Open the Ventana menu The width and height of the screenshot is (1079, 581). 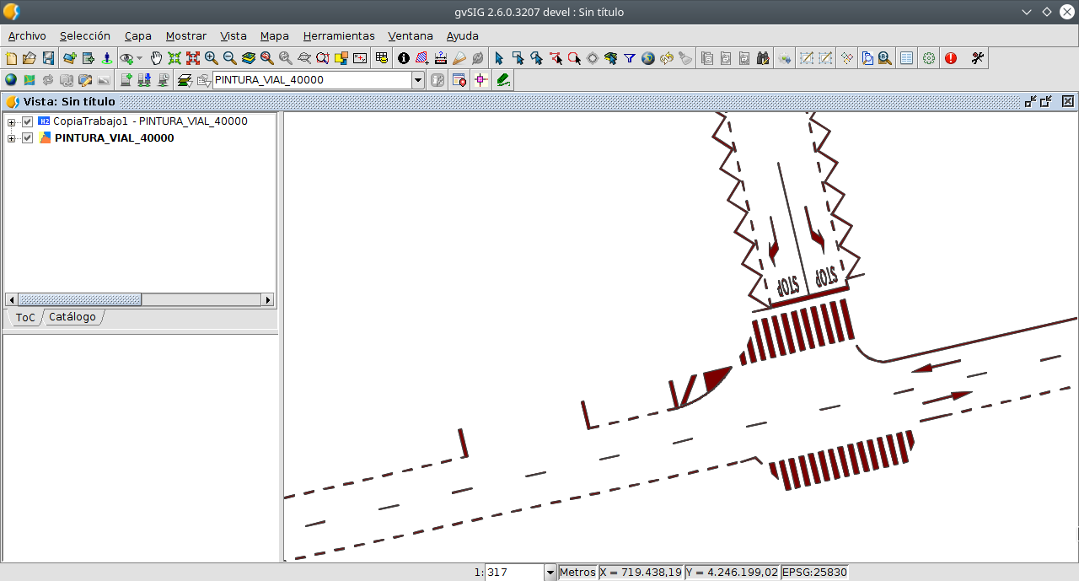[x=411, y=36]
